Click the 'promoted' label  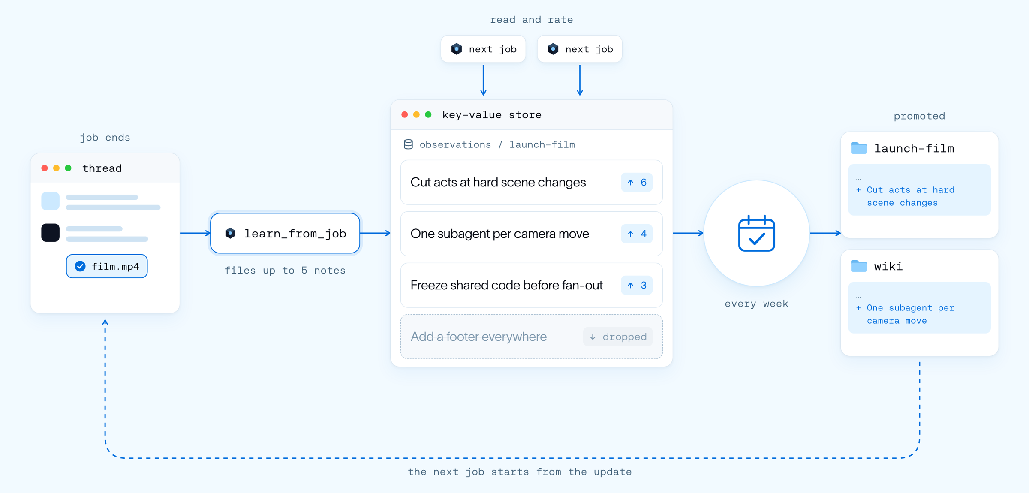pos(919,116)
